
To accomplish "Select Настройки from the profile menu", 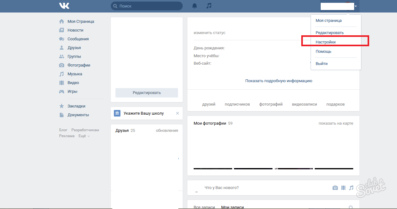I will 325,42.
